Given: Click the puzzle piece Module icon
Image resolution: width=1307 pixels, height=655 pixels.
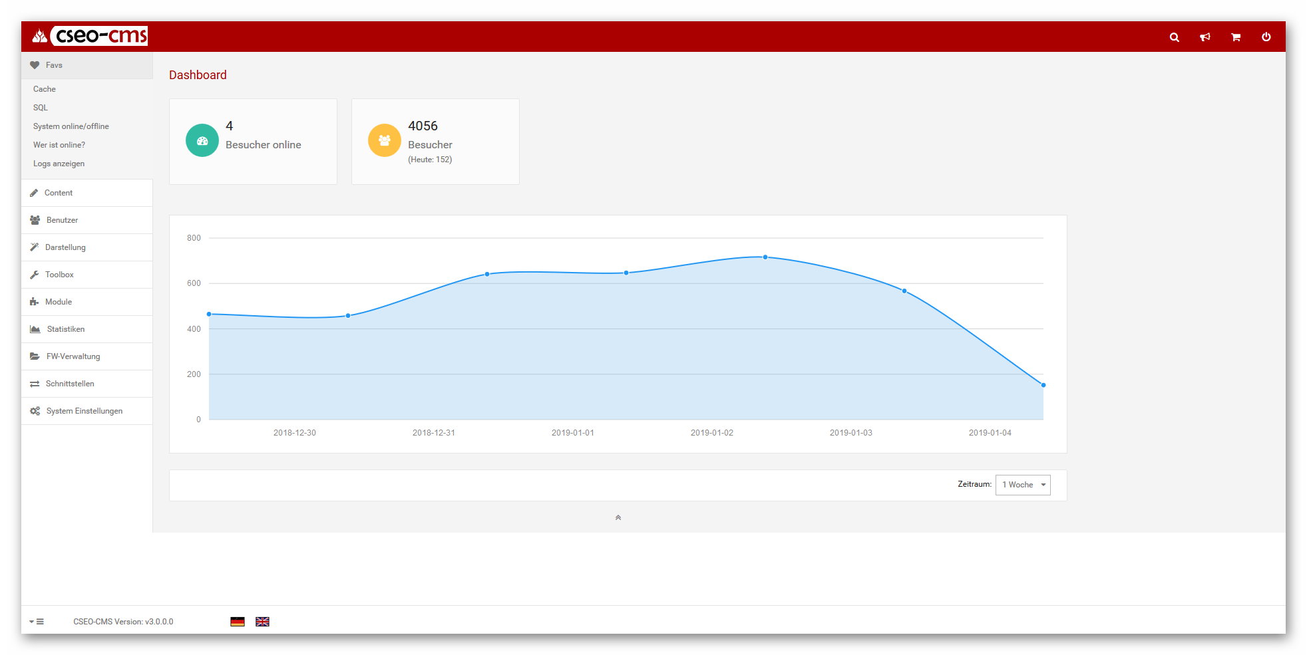Looking at the screenshot, I should 35,302.
